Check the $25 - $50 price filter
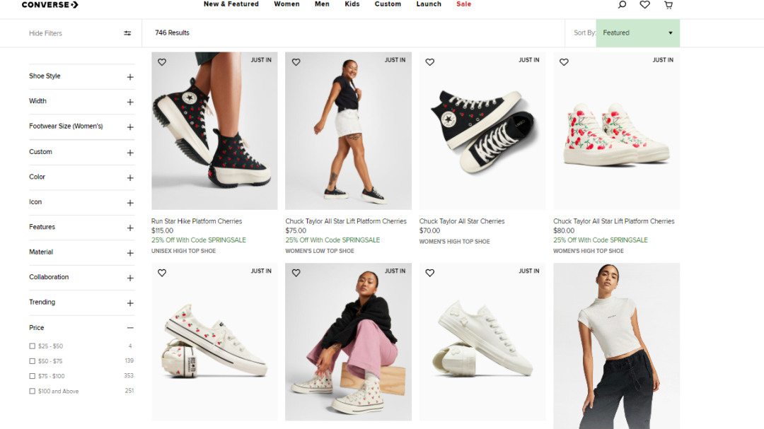The width and height of the screenshot is (764, 429). pos(33,346)
